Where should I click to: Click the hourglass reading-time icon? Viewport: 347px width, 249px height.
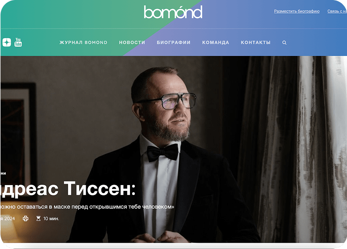(38, 219)
